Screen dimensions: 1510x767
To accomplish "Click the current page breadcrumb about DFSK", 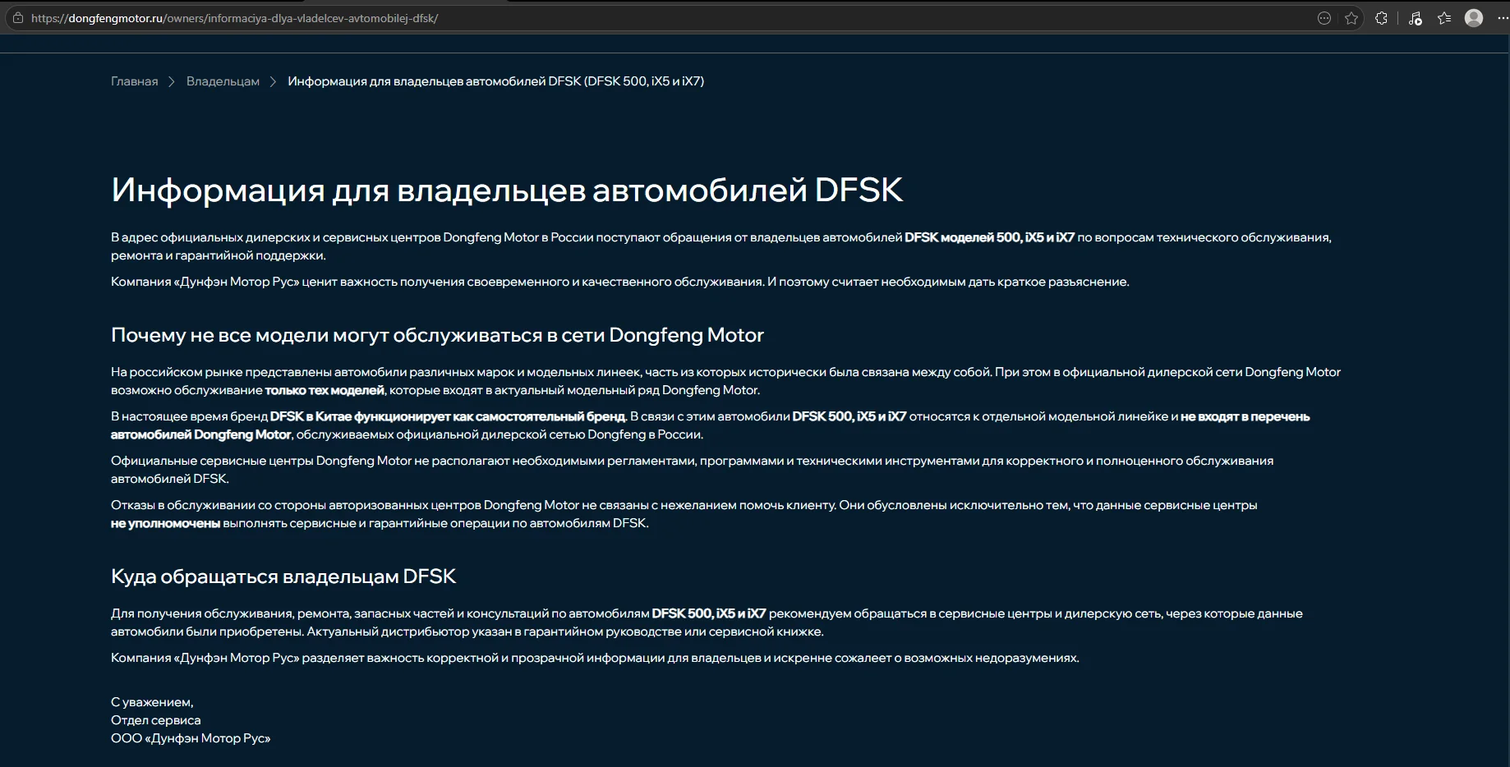I will (x=495, y=81).
